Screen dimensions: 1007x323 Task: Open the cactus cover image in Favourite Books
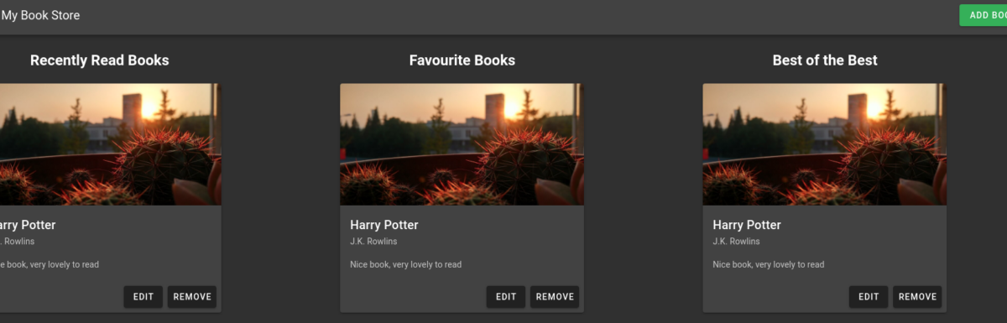[462, 144]
